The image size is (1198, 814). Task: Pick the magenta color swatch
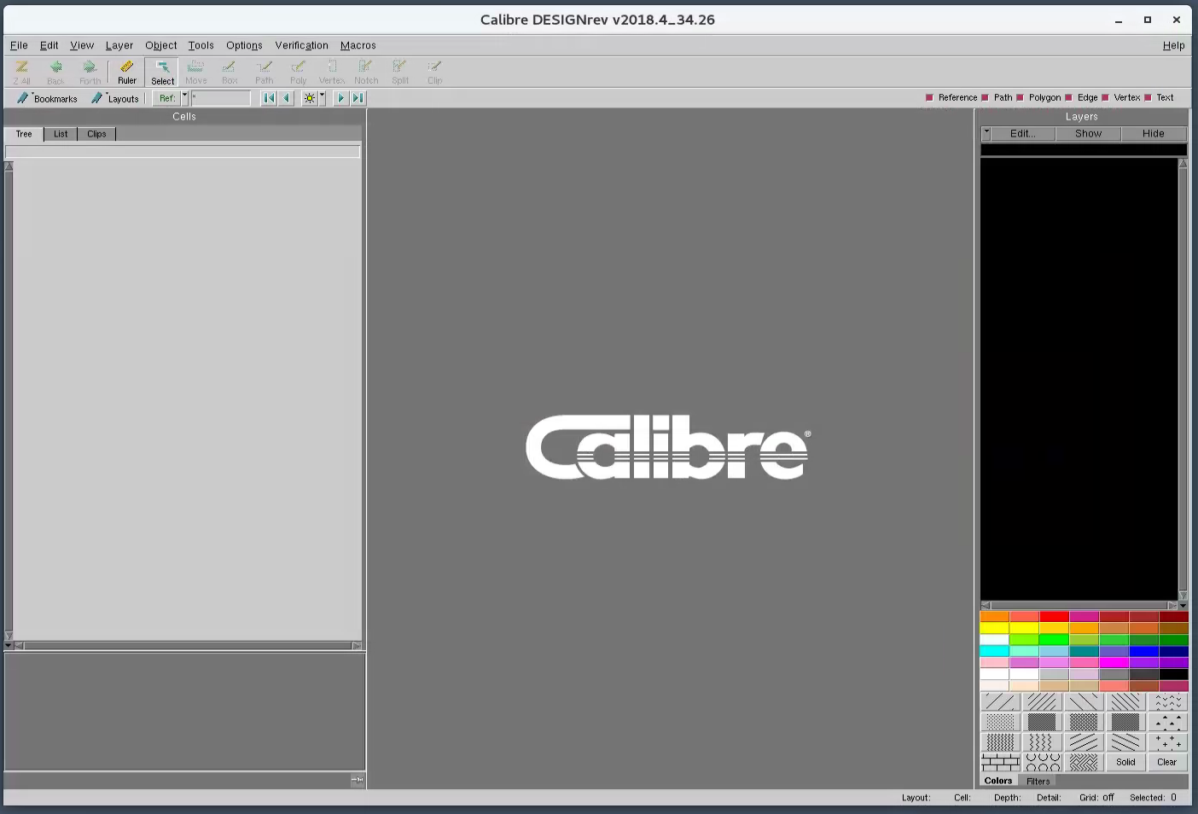pos(1114,662)
